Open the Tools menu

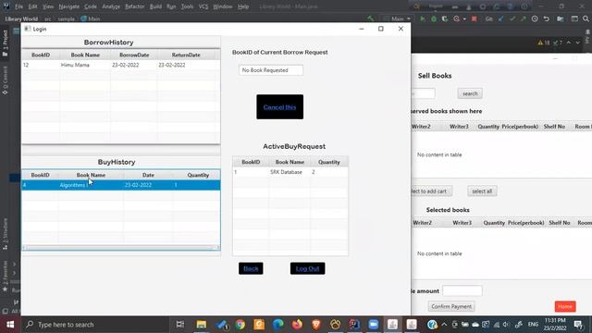(x=187, y=6)
